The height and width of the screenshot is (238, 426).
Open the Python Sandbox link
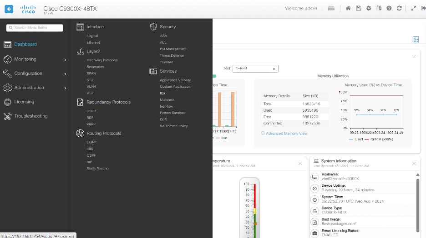click(172, 113)
